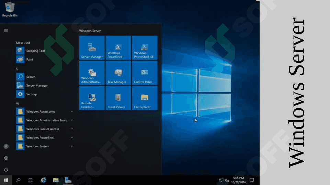This screenshot has width=330, height=185.
Task: Launch Internet Explorer from the taskbar
Action: (43, 180)
